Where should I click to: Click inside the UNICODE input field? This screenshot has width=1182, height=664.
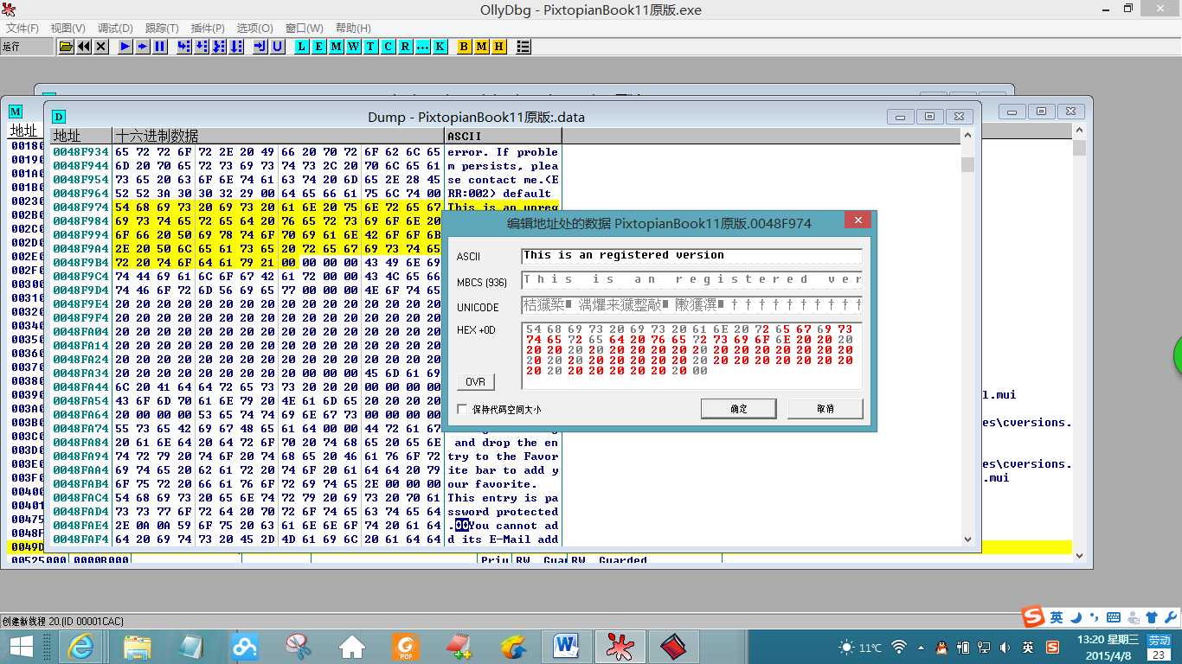click(x=691, y=305)
